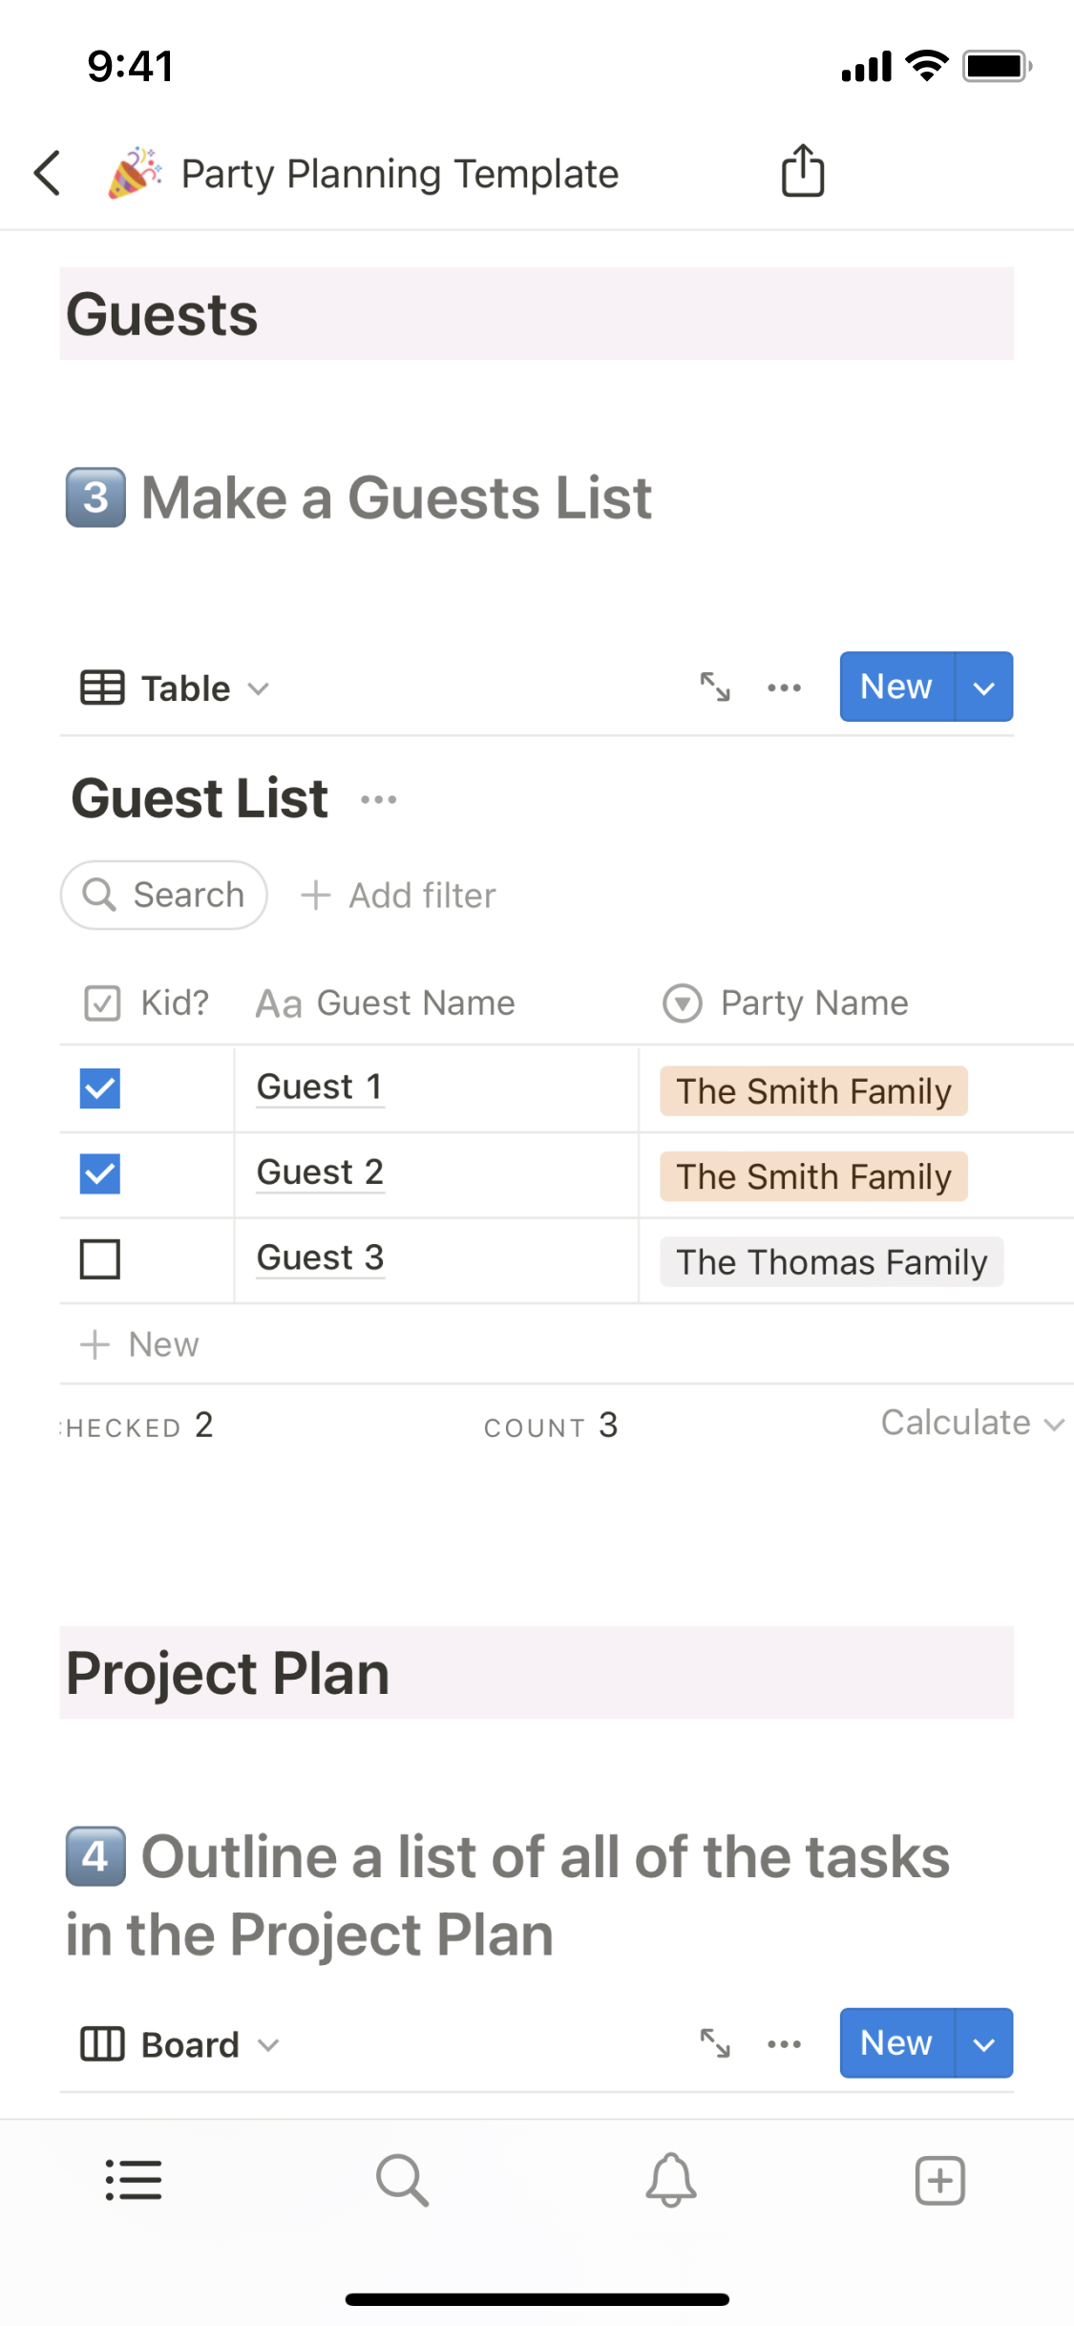
Task: Expand the Calculate dropdown
Action: pos(972,1423)
